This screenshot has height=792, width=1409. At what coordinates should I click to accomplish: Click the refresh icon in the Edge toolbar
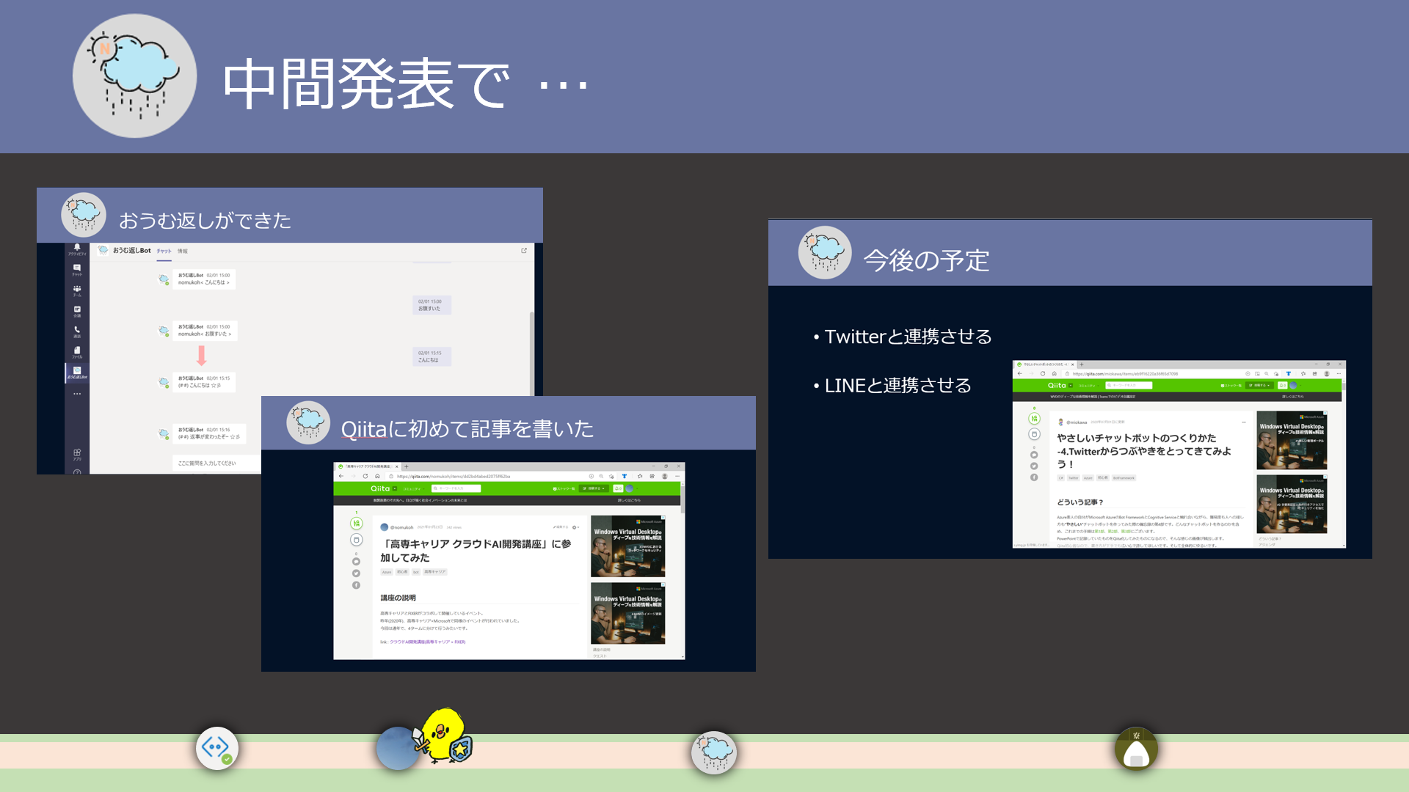365,475
